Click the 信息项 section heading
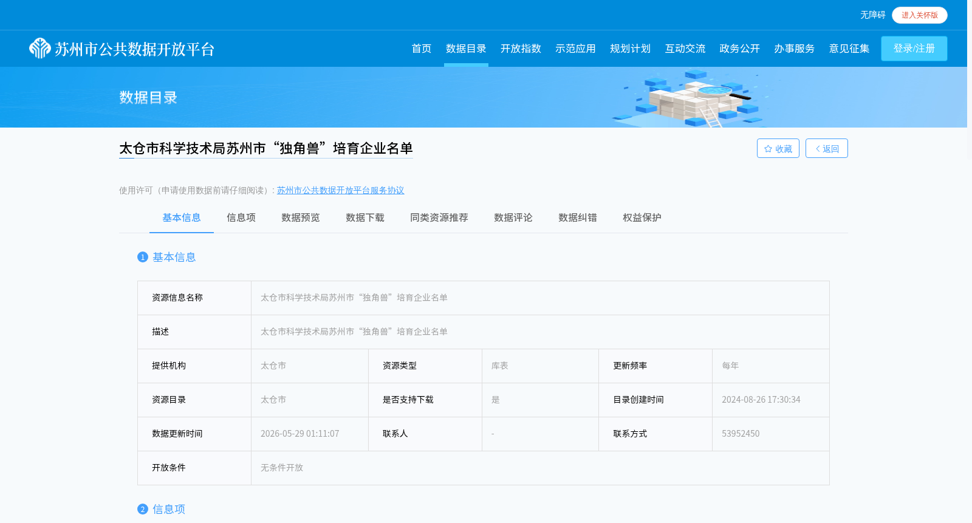Viewport: 972px width, 523px height. 169,509
